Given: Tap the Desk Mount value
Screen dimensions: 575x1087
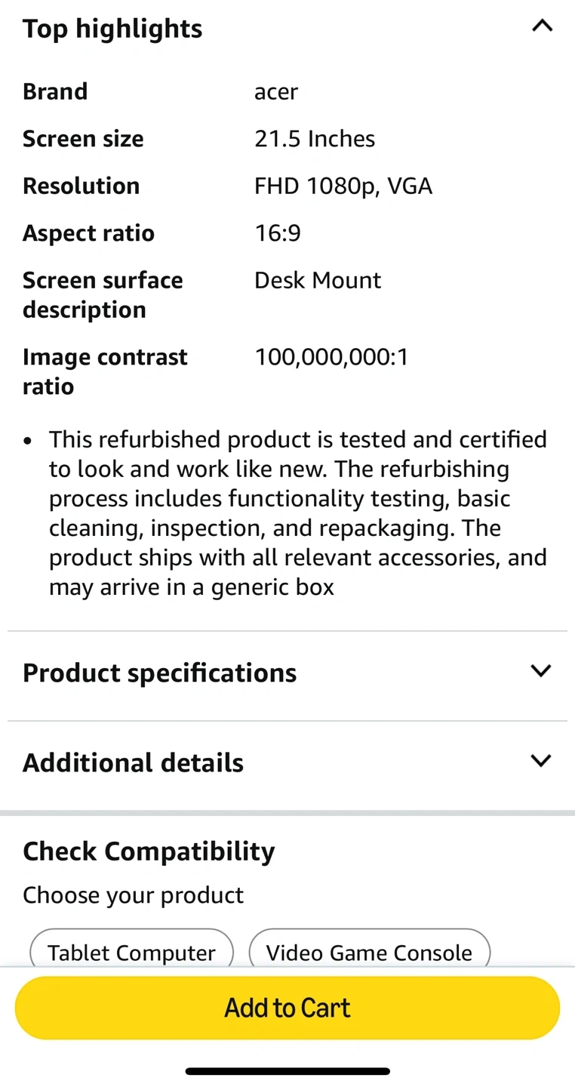Looking at the screenshot, I should pos(318,280).
